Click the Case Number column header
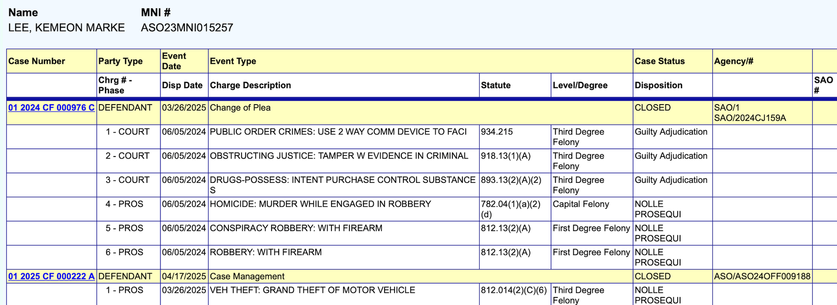 point(37,61)
